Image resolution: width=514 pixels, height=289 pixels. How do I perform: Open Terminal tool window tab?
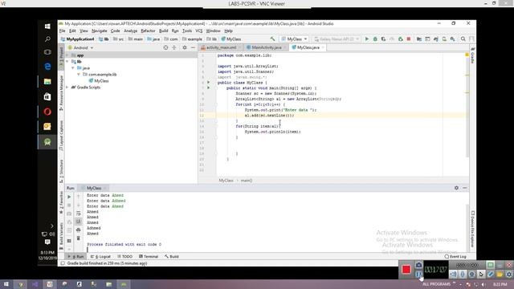149,257
